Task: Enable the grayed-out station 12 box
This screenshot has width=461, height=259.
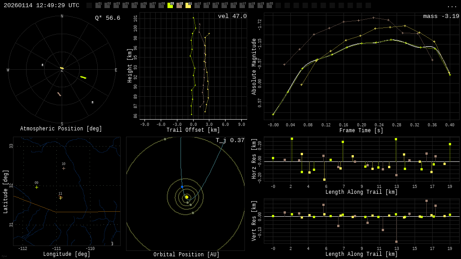Action: [x=197, y=5]
